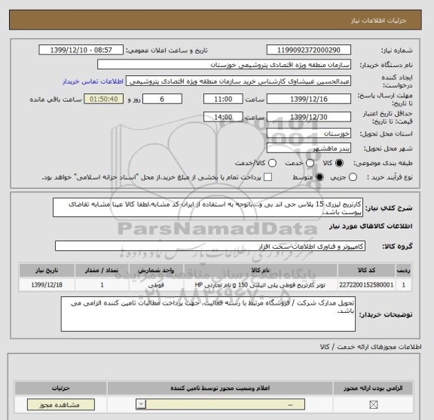Click the HP toner cartridge product name cell
Viewport: 434px width, 420px height.
[261, 285]
